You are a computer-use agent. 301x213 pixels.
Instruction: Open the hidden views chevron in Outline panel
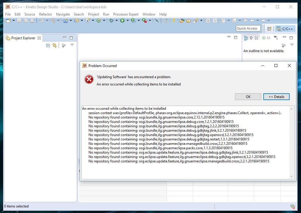[276, 38]
